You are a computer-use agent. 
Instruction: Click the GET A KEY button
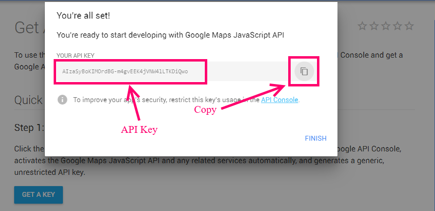click(x=39, y=194)
